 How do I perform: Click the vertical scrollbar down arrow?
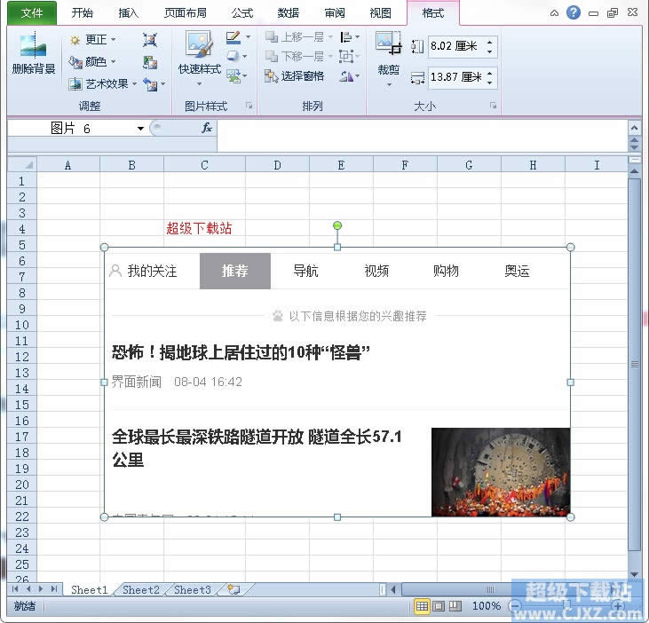[634, 574]
